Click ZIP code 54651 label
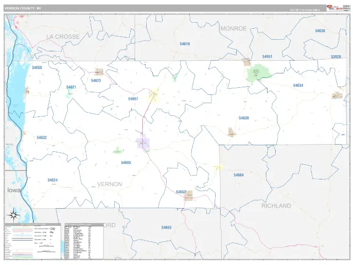The height and width of the screenshot is (265, 353). 267,56
